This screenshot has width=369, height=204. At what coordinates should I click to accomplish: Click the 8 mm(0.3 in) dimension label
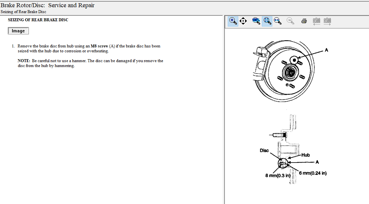[278, 176]
